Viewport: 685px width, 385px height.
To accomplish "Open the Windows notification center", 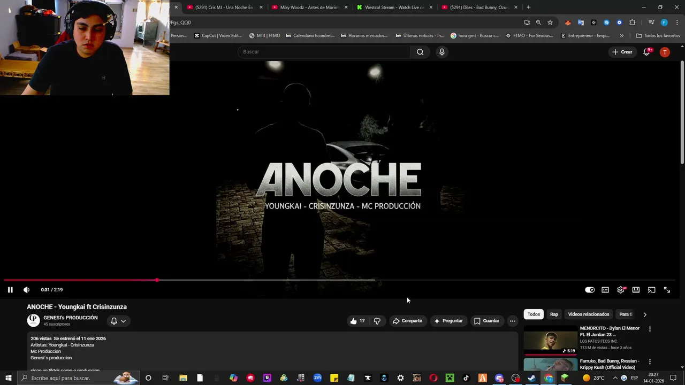I will pyautogui.click(x=673, y=378).
